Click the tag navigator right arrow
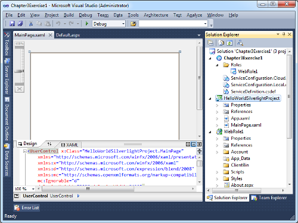The image size is (298, 223). (78, 196)
